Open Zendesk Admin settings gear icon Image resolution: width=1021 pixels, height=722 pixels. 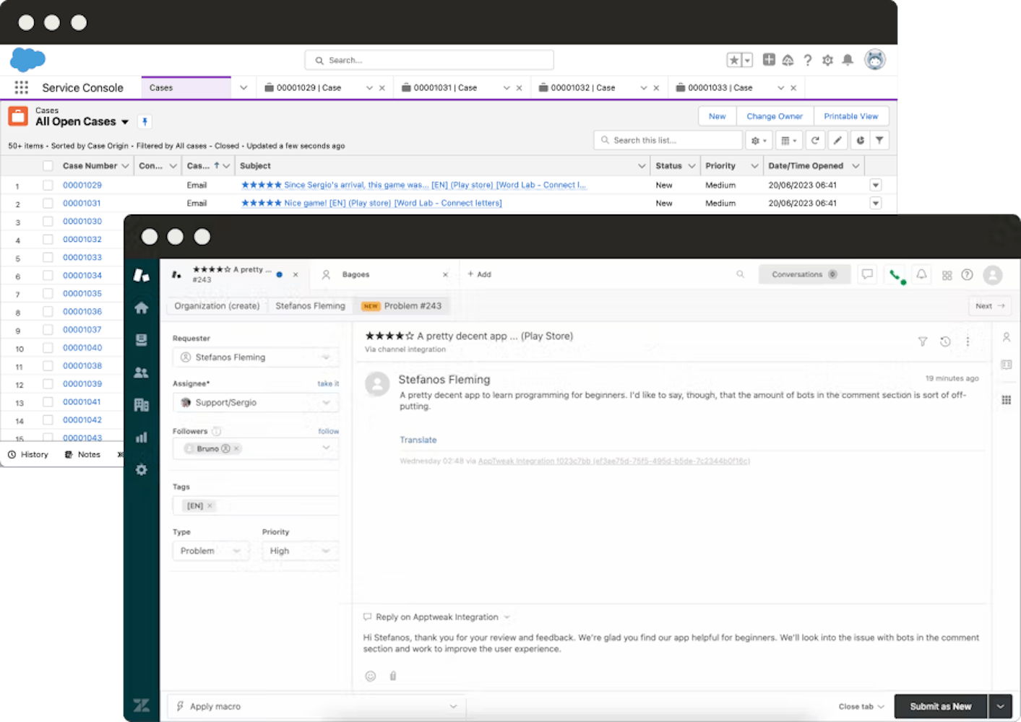pos(142,469)
